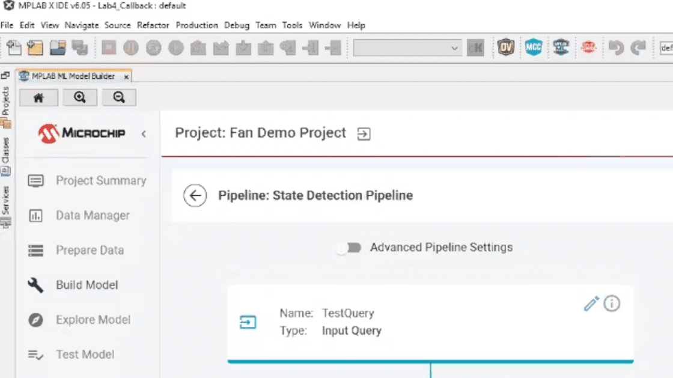
Task: Open the Help menu
Action: [356, 25]
